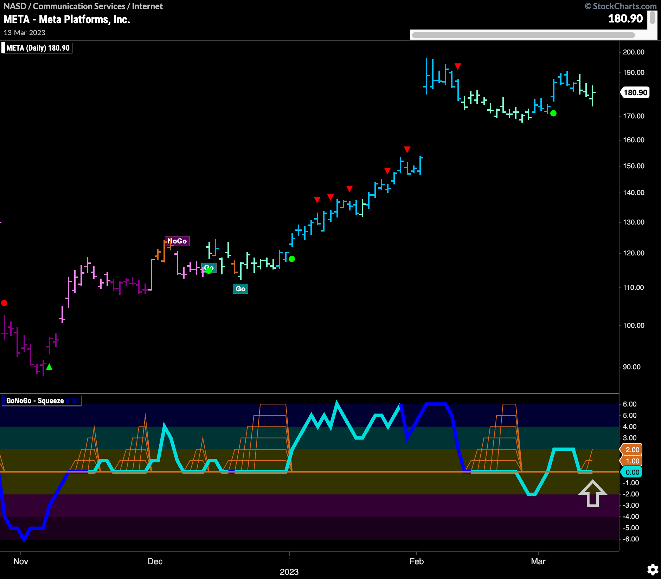Click the vertical scrollbar thumb beside the price
The width and height of the screenshot is (661, 579).
pos(652,18)
